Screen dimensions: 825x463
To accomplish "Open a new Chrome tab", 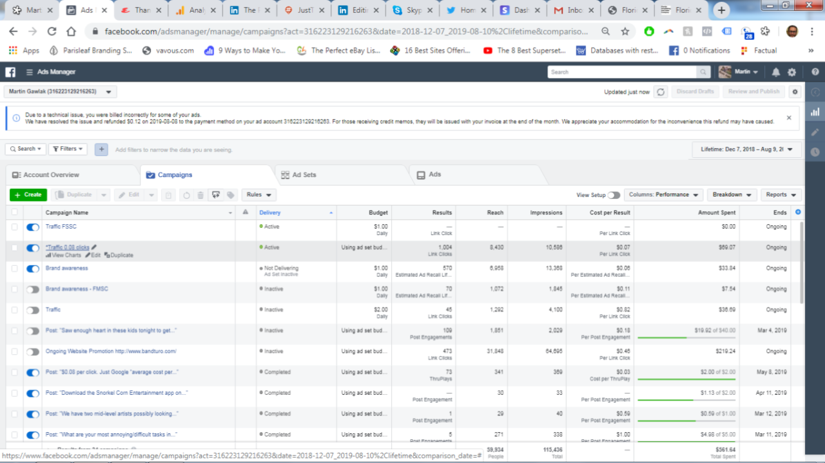I will click(721, 10).
